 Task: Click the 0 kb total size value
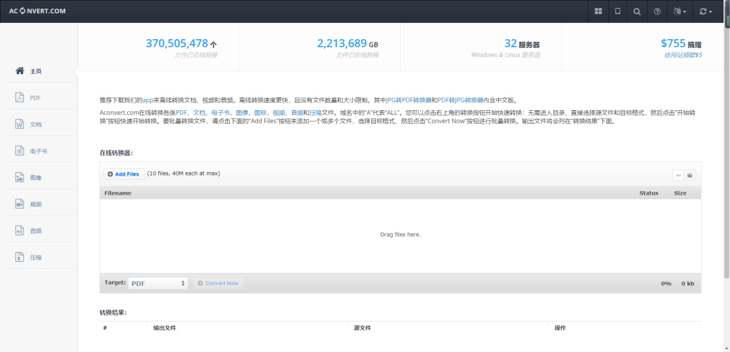(x=687, y=284)
